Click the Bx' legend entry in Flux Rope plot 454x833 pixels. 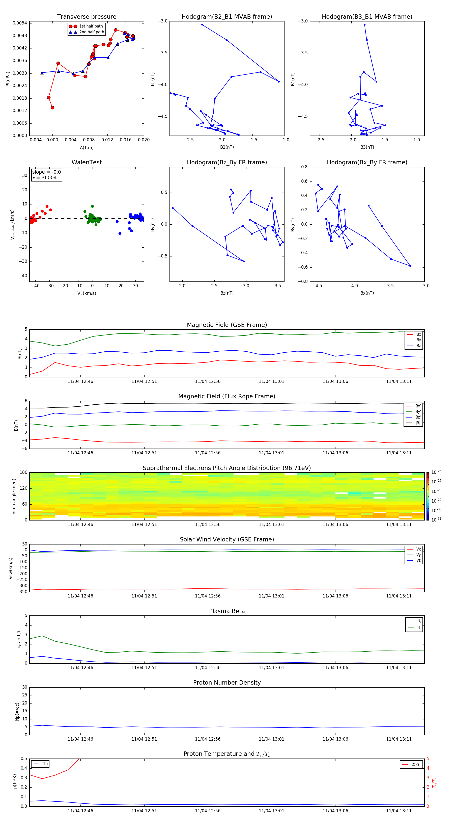point(413,406)
